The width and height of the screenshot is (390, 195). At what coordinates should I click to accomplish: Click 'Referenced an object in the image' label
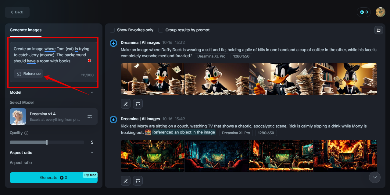(x=184, y=132)
